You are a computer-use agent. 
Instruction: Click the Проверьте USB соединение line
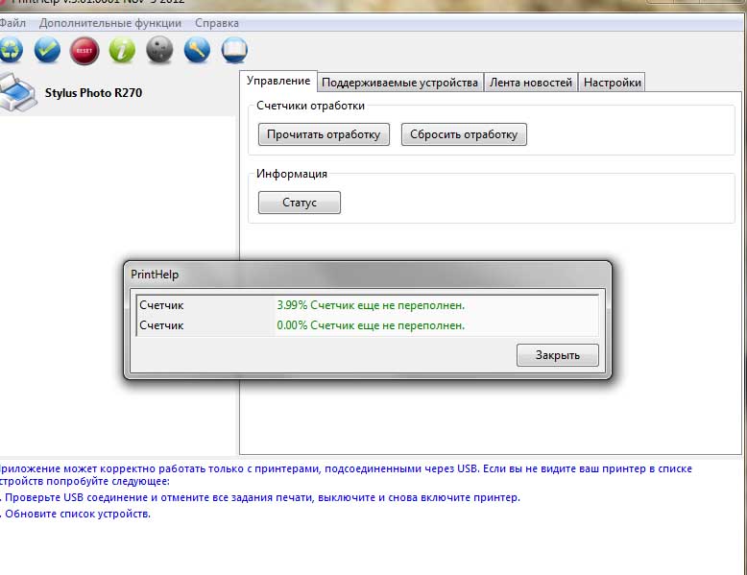point(262,498)
